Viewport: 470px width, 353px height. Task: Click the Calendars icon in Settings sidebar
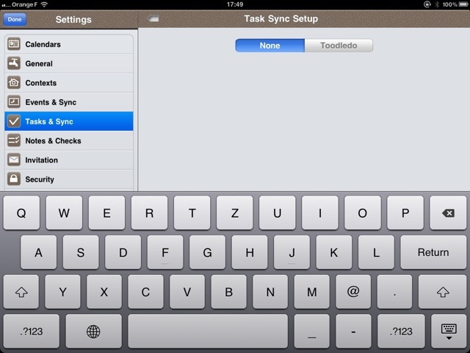[x=13, y=44]
